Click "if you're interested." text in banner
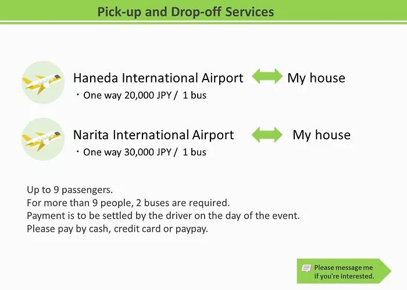The image size is (407, 290). click(344, 276)
